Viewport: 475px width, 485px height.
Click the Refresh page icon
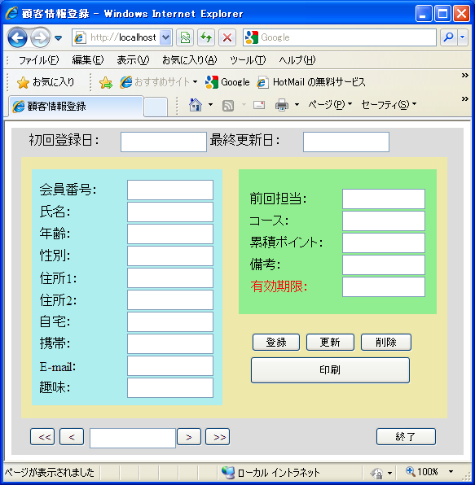click(206, 37)
